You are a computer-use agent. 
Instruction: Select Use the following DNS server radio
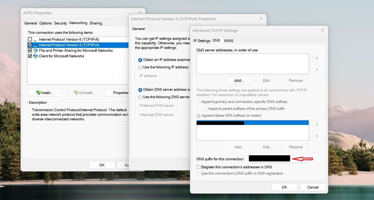pos(140,97)
